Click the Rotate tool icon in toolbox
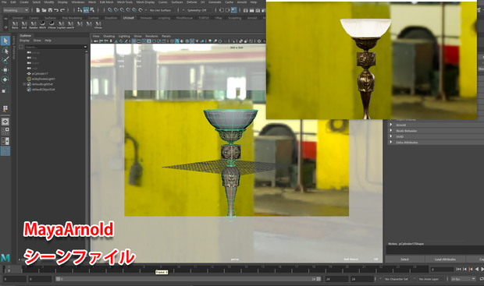This screenshot has width=484, height=286. click(5, 79)
